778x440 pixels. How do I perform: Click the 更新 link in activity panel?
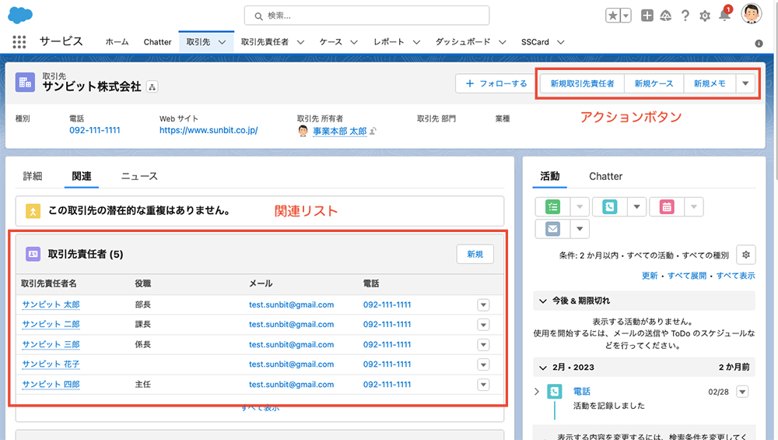(x=650, y=276)
